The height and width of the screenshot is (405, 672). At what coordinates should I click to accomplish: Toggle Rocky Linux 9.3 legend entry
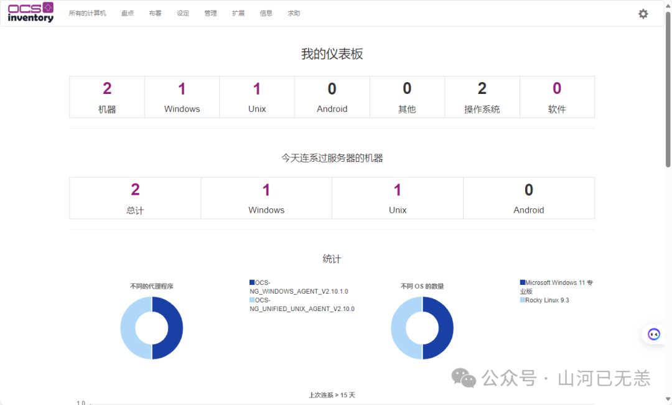click(x=544, y=300)
